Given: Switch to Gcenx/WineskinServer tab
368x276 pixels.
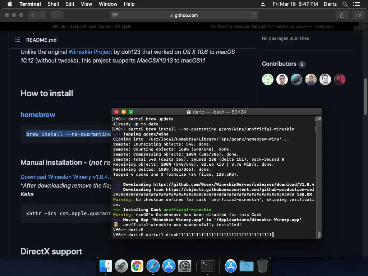Looking at the screenshot, I should 92,26.
